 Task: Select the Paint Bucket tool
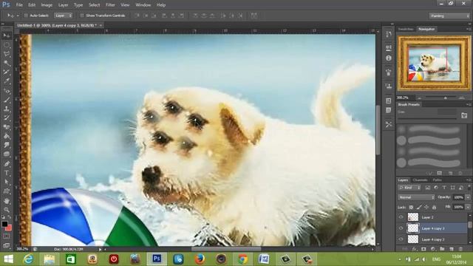(x=7, y=136)
